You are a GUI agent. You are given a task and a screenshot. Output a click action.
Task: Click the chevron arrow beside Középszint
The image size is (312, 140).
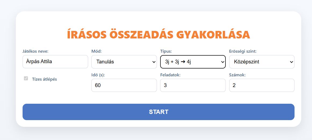(292, 62)
